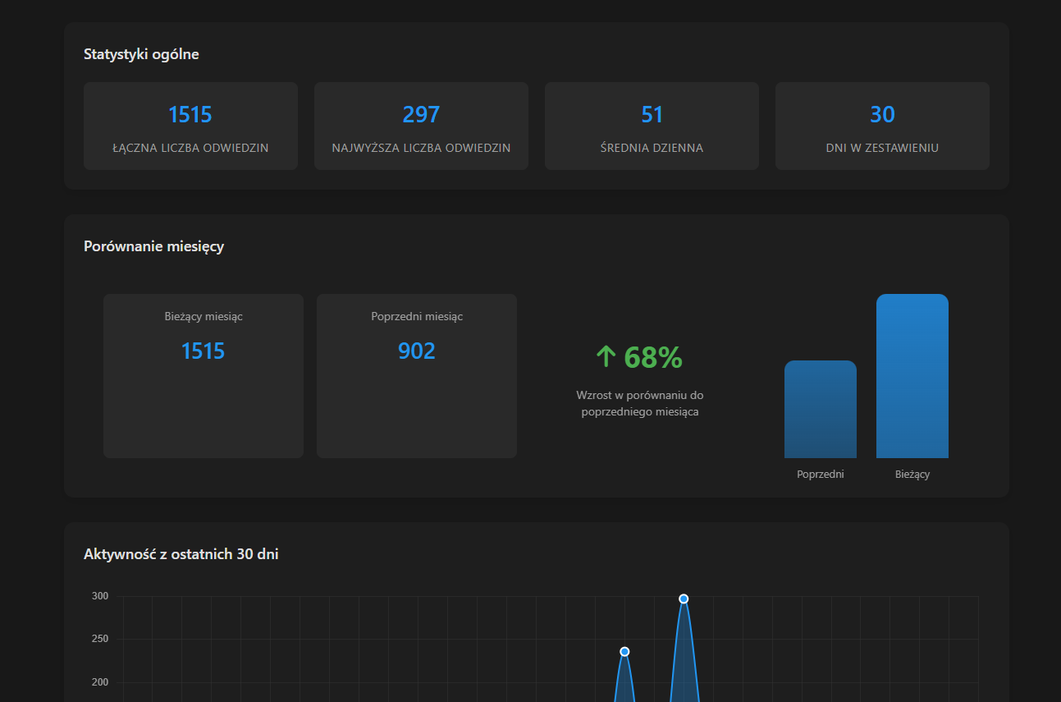Click the highest data point on the activity chart
Image resolution: width=1061 pixels, height=702 pixels.
tap(684, 599)
